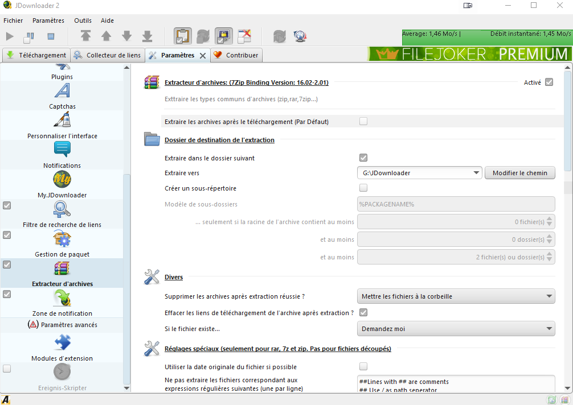The width and height of the screenshot is (573, 405).
Task: Switch to Collecteur de liens tab
Action: tap(108, 55)
